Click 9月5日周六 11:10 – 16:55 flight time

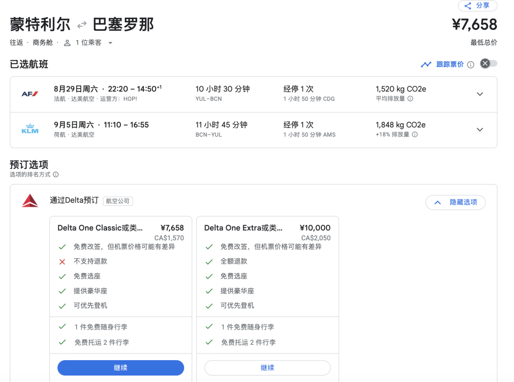101,125
